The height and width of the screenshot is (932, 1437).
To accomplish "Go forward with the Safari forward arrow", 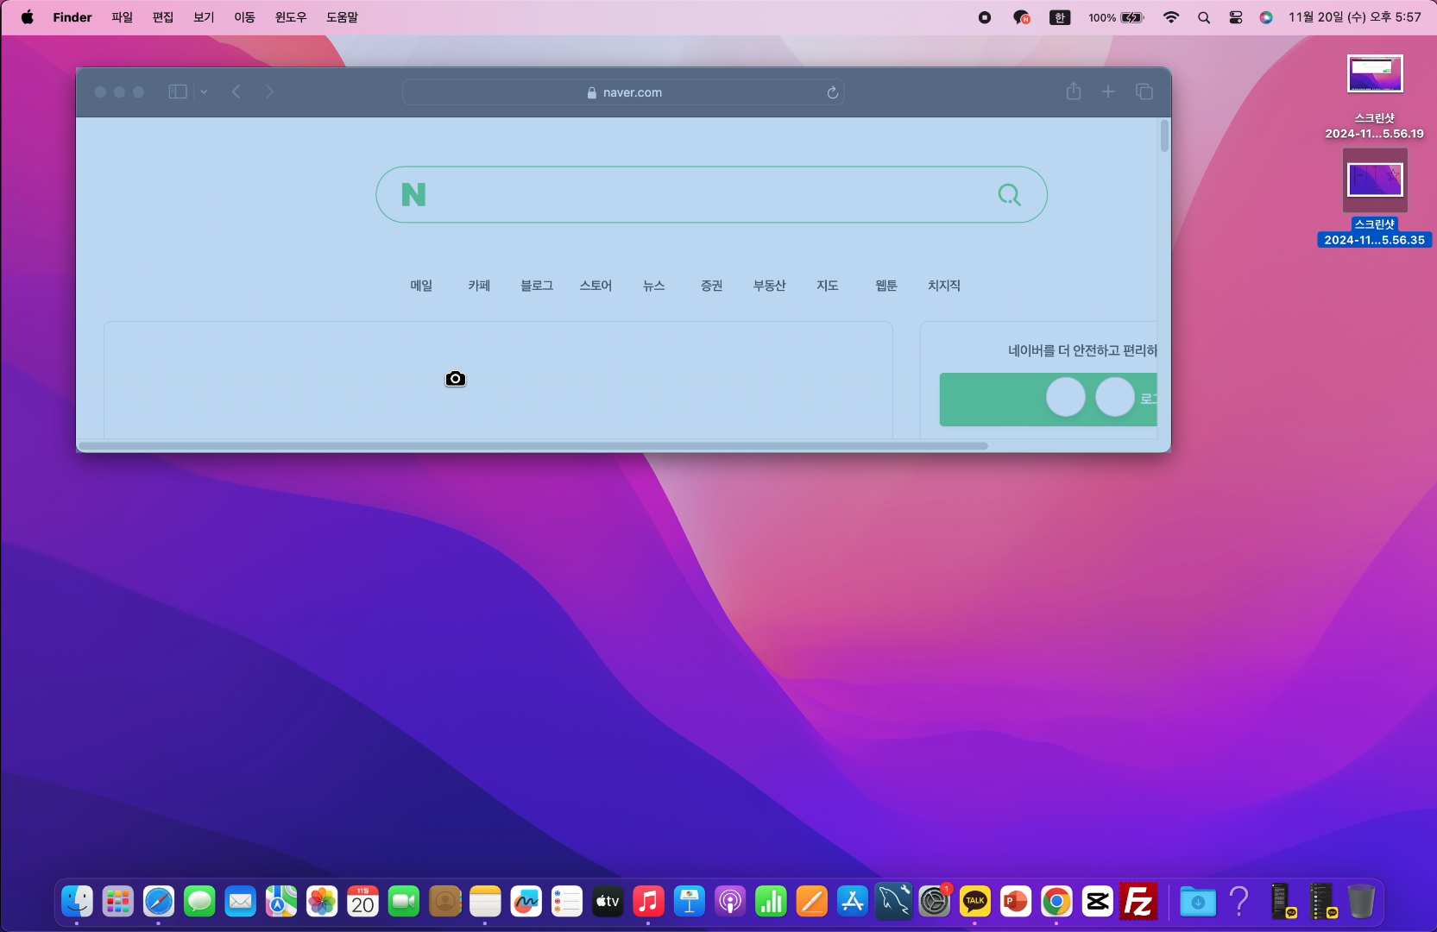I will point(269,91).
